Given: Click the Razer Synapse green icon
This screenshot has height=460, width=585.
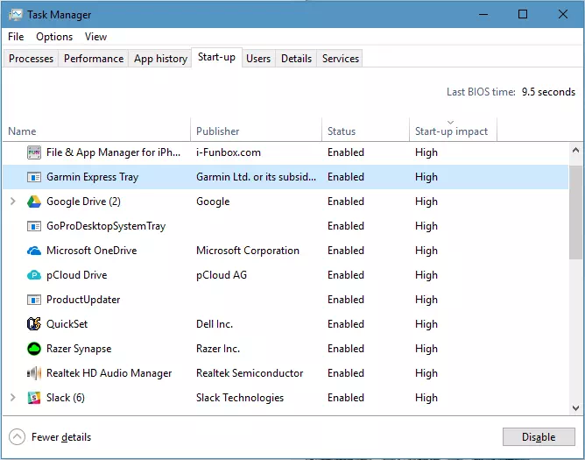Looking at the screenshot, I should coord(34,349).
